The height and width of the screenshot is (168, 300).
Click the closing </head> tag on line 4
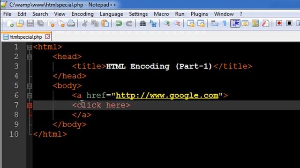pos(69,76)
